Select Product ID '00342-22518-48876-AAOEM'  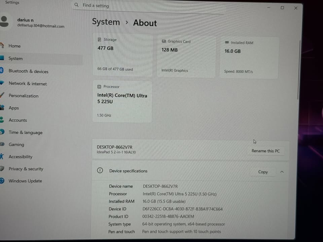(168, 216)
